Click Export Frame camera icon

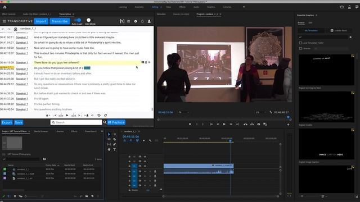pos(259,124)
